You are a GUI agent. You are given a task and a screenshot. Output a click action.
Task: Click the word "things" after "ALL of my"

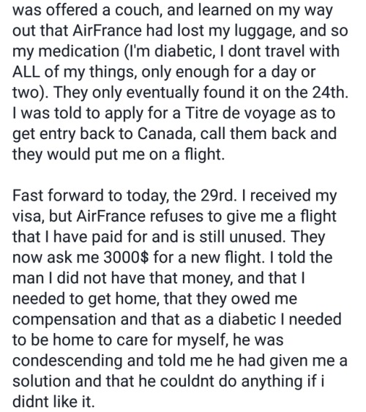pyautogui.click(x=111, y=72)
